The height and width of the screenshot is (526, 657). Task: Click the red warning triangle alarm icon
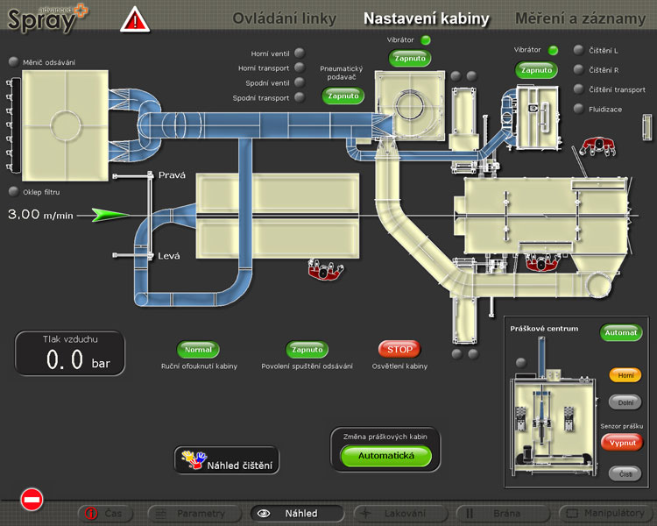(134, 19)
